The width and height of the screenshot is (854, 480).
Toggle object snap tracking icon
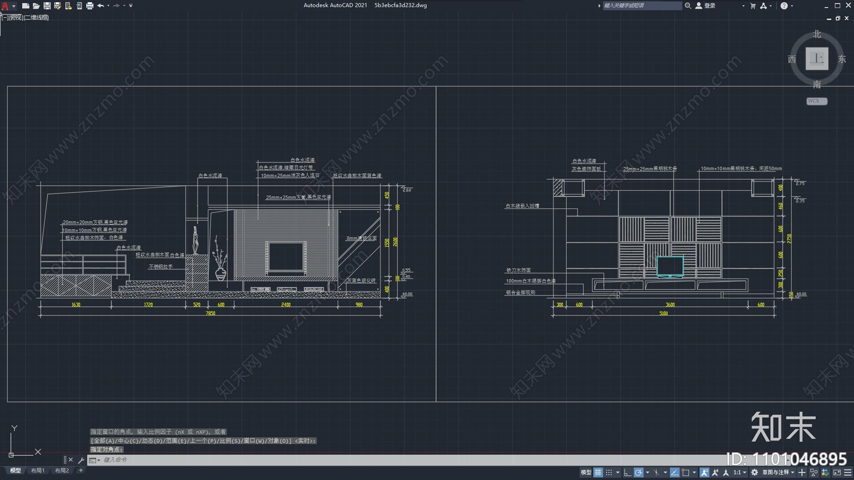point(675,473)
